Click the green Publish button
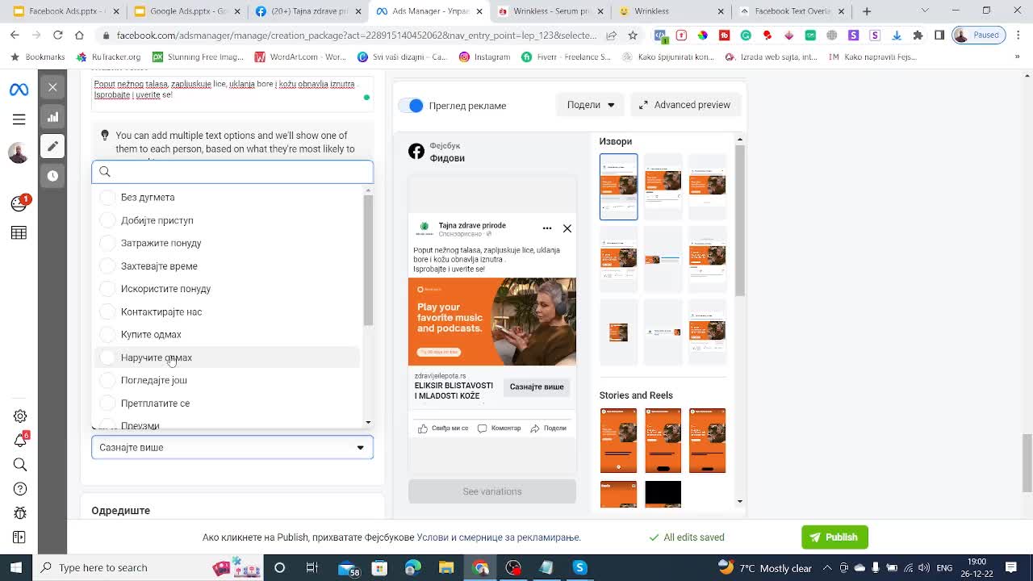The width and height of the screenshot is (1033, 581). [x=834, y=537]
